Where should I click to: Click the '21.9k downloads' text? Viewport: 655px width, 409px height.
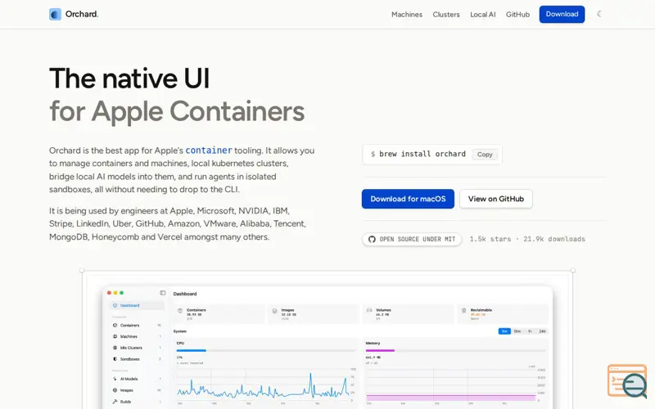(x=554, y=239)
